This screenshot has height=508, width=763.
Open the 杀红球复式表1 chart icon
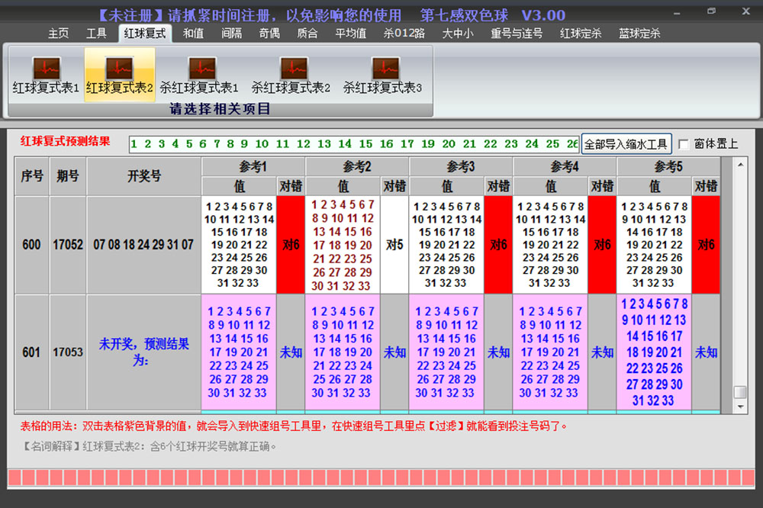(199, 75)
